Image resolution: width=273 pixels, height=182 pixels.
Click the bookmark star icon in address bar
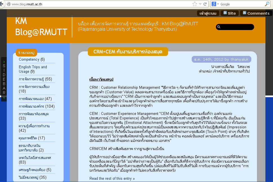coord(195,4)
